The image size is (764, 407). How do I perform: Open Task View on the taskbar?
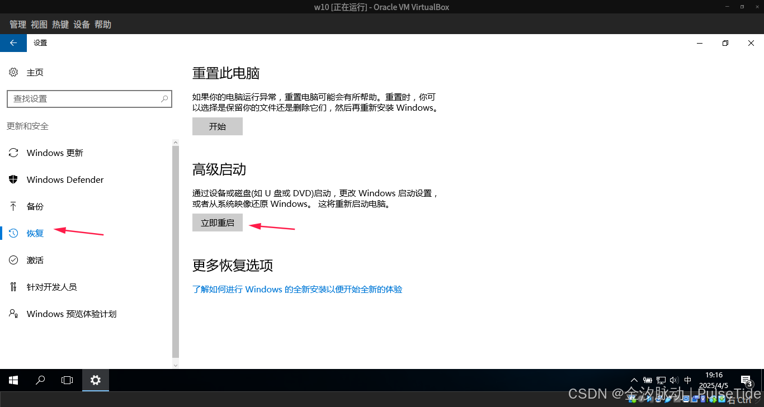[x=67, y=380]
